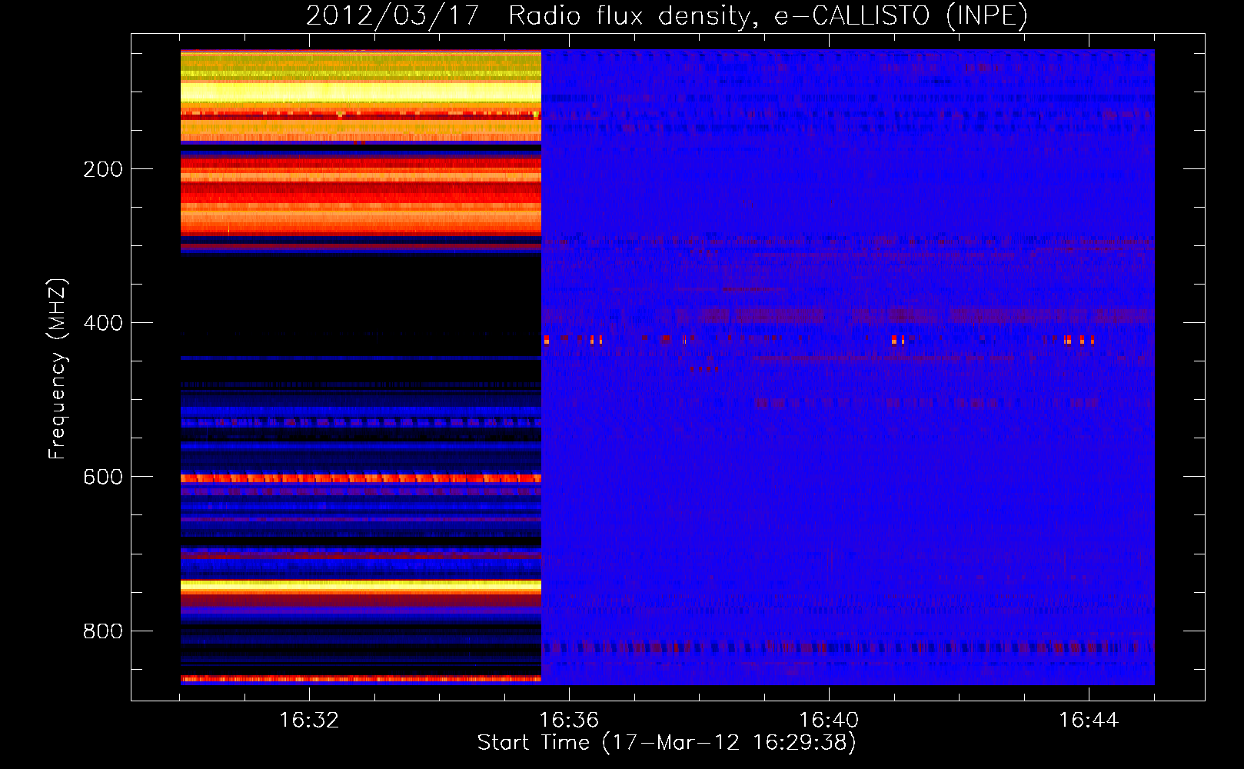Click the 16:32 time tick label
Screen dimensions: 1244x769
click(x=309, y=720)
